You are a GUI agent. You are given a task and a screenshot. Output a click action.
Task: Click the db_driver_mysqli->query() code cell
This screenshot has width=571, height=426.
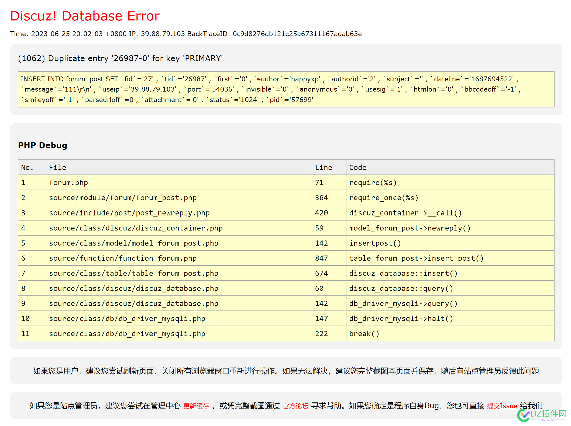coord(450,303)
